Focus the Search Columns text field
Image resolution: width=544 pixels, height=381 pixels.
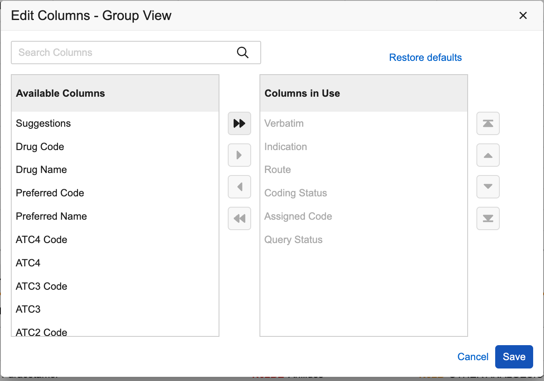125,53
